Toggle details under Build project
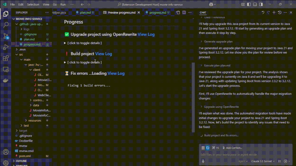 pos(83,62)
